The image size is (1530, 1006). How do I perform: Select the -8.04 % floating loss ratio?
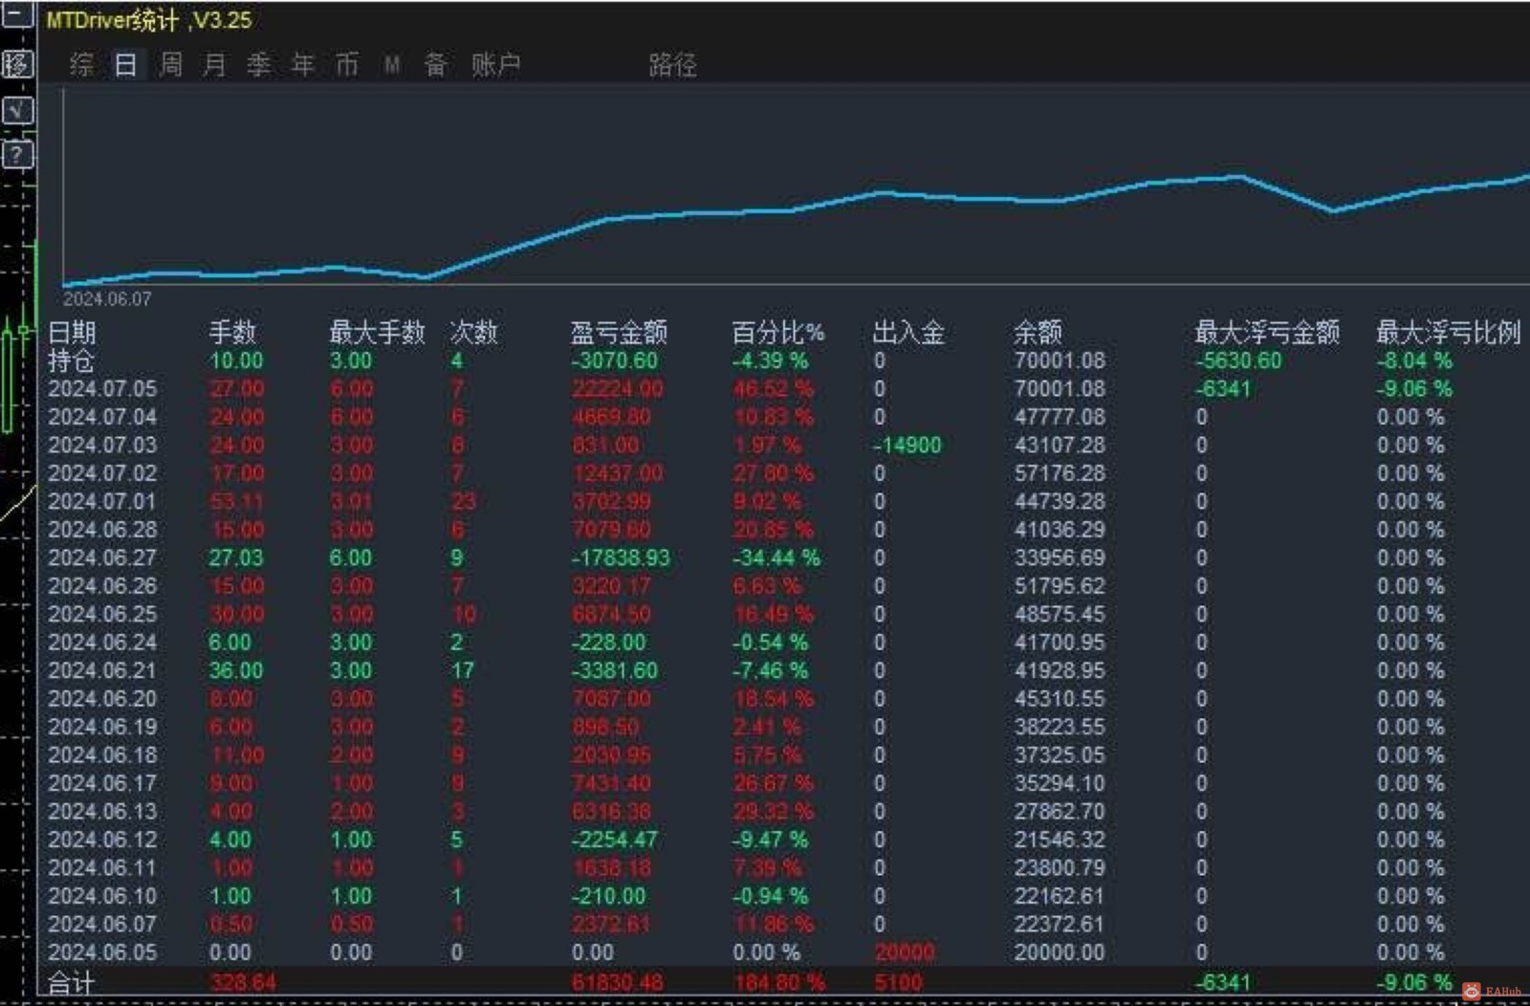click(x=1414, y=361)
